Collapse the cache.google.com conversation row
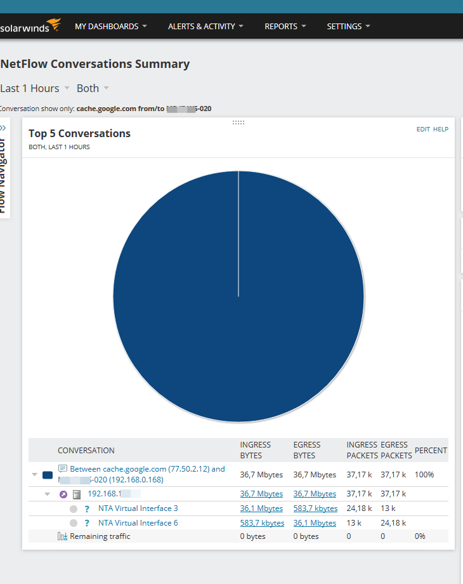The width and height of the screenshot is (463, 584). tap(35, 475)
